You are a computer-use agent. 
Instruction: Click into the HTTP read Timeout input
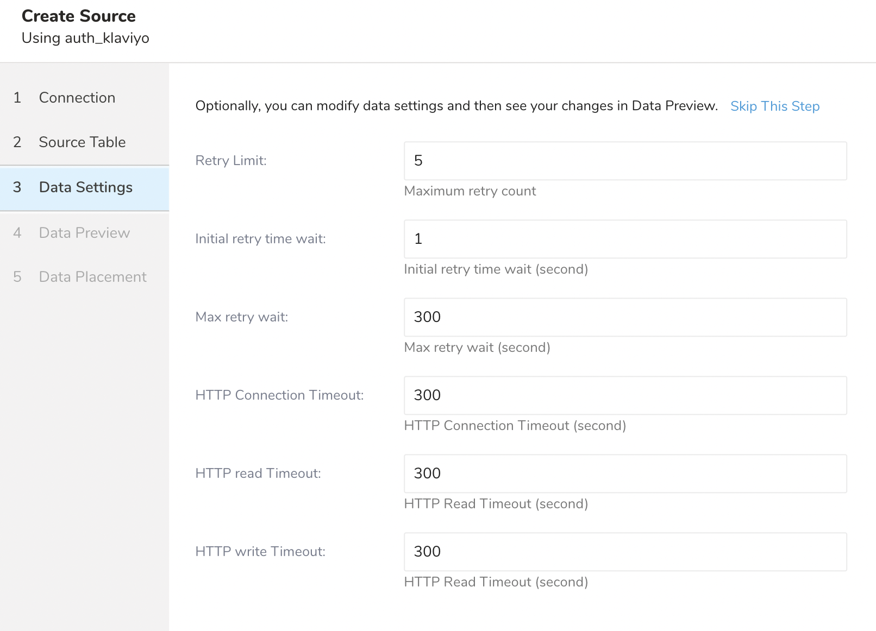click(x=625, y=474)
